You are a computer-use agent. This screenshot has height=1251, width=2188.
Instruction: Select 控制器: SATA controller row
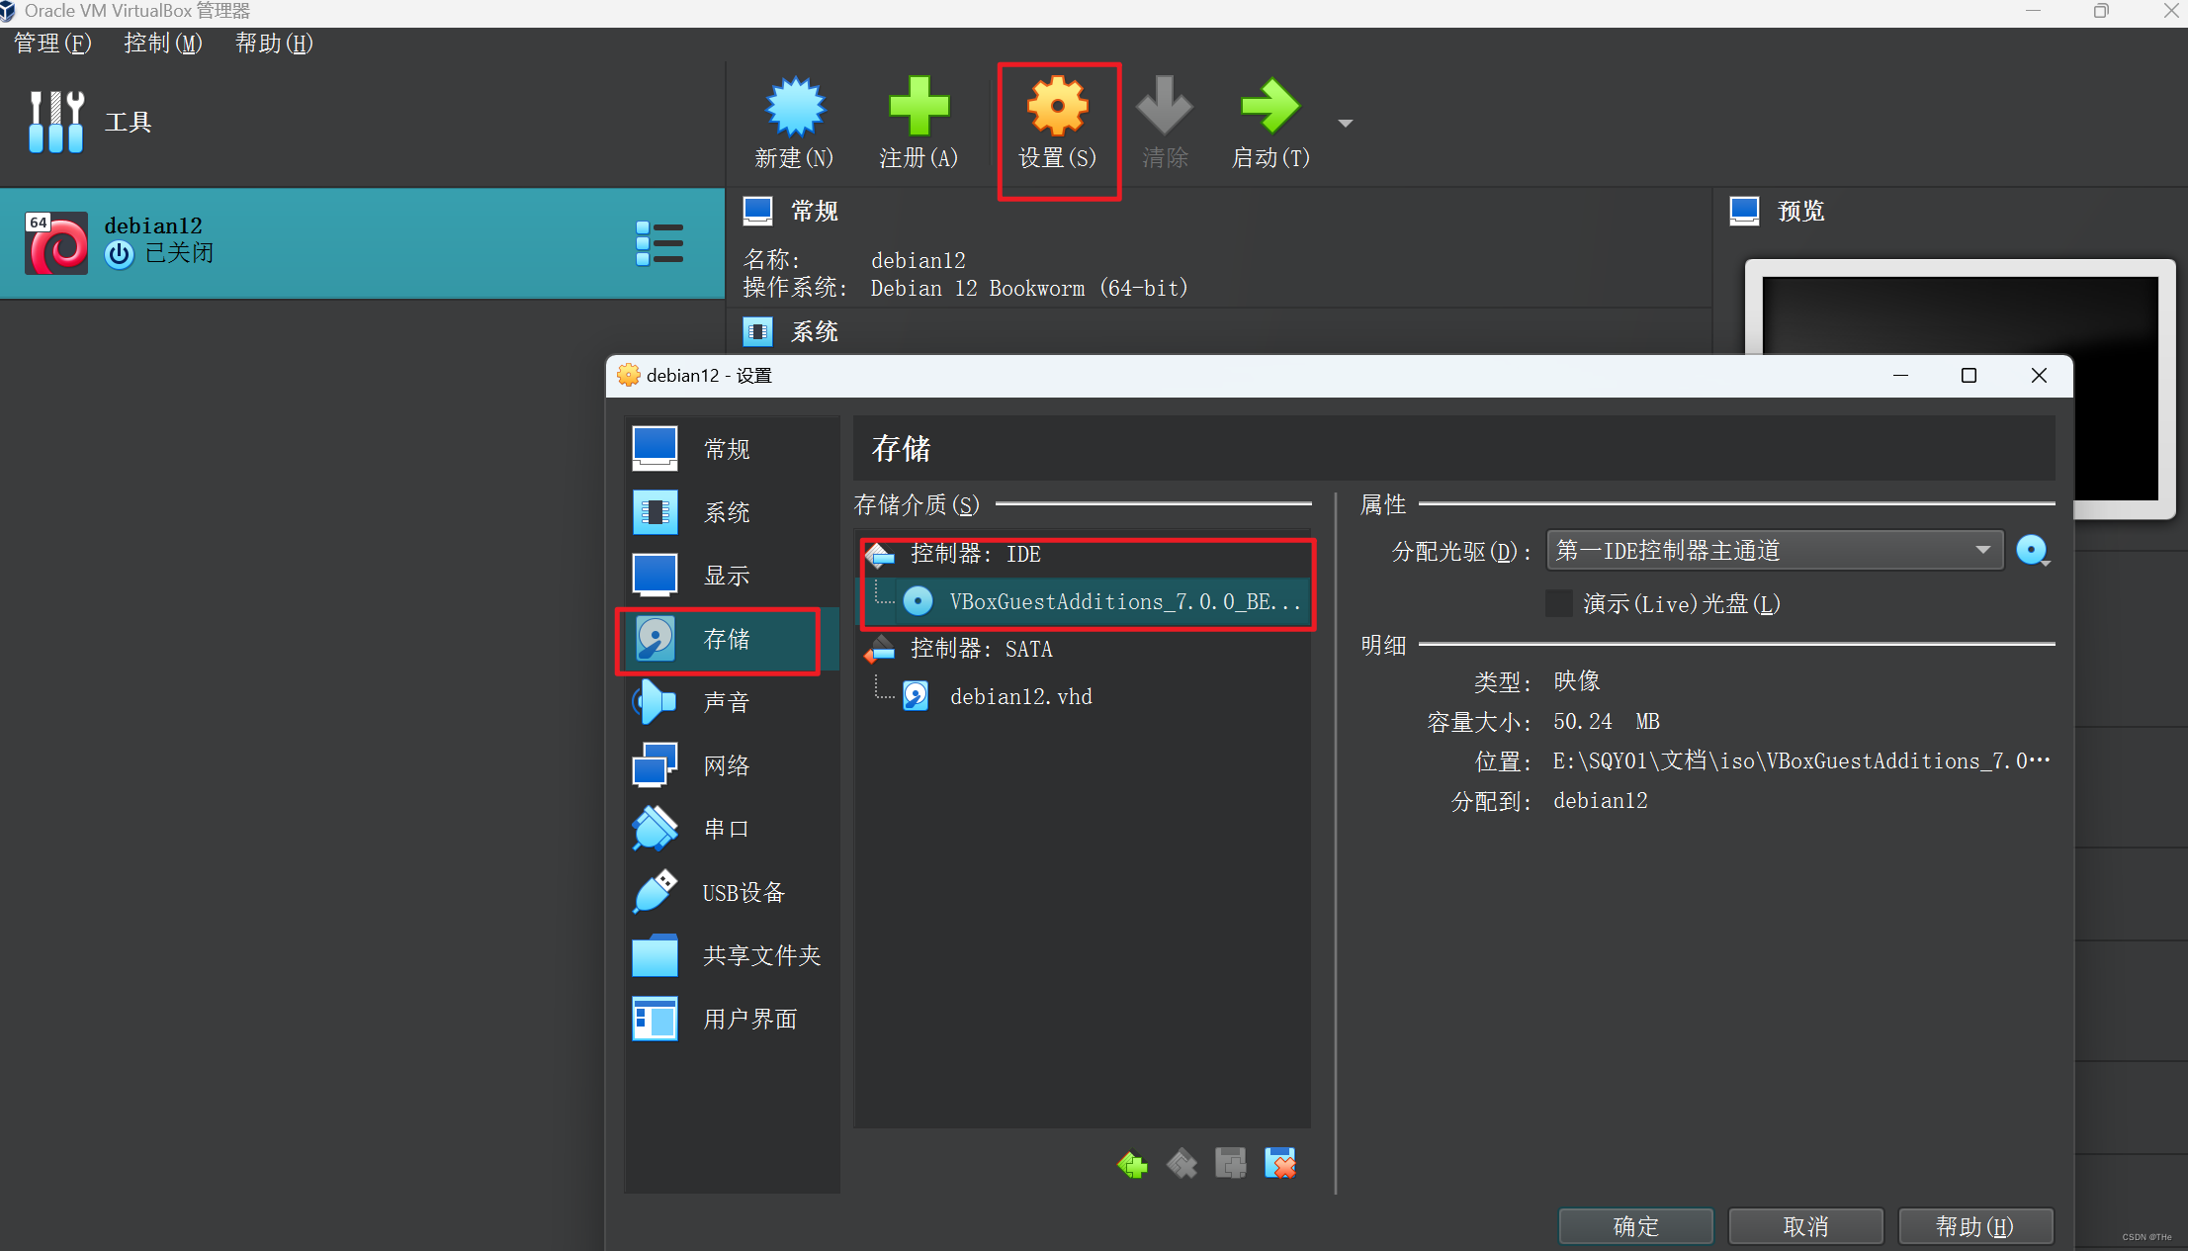click(x=1083, y=649)
